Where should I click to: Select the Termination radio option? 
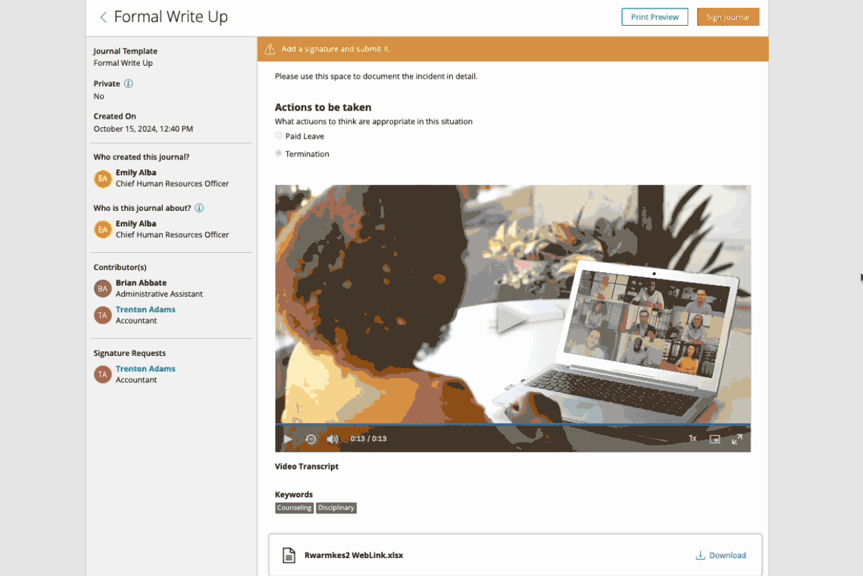coord(279,154)
